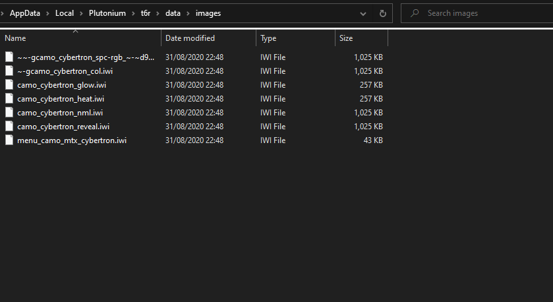Screen dimensions: 553x302
Task: Refresh the folder using the address bar refresh icon
Action: (382, 13)
